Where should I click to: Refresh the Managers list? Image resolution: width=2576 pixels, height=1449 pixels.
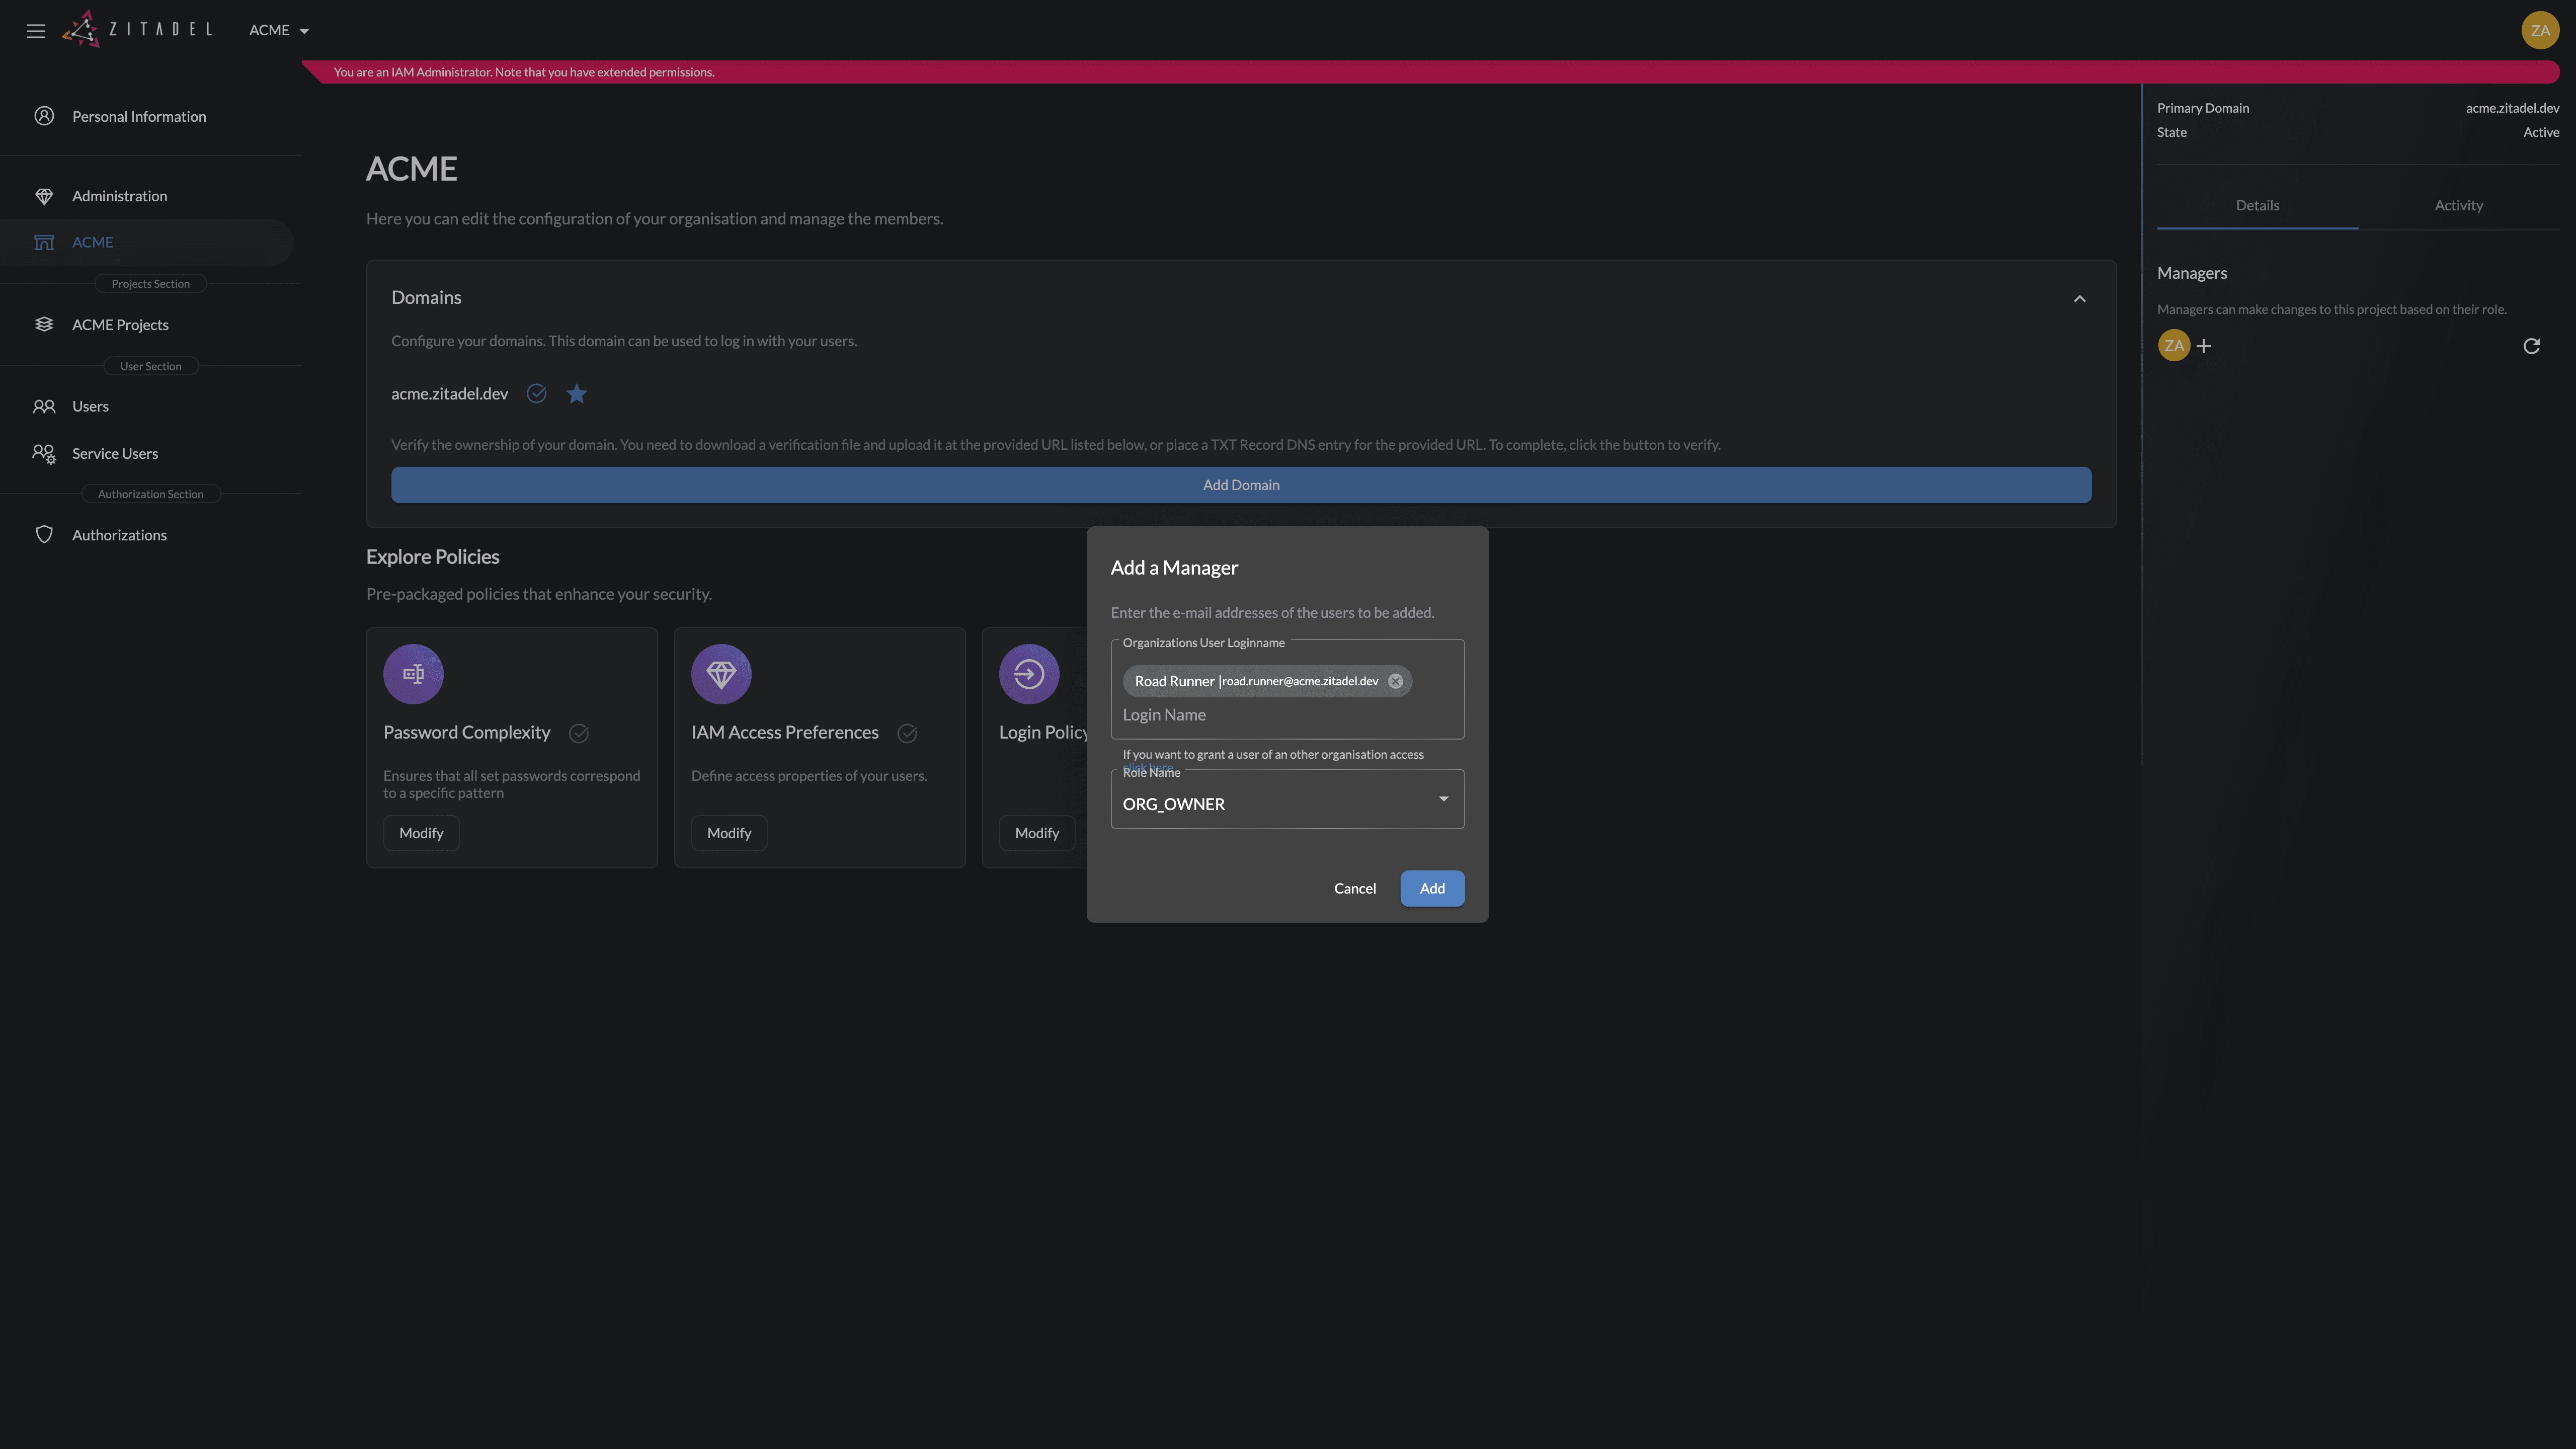[2531, 346]
